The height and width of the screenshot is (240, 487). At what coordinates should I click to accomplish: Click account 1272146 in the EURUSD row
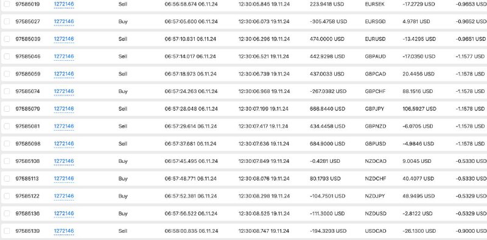coord(64,39)
